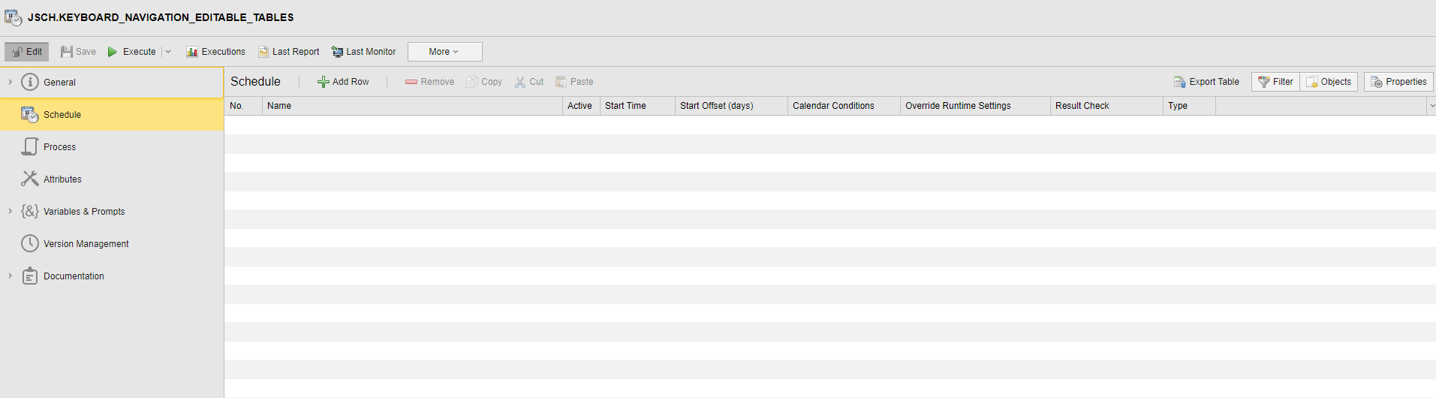The image size is (1436, 398).
Task: Click the Remove row button
Action: [429, 82]
